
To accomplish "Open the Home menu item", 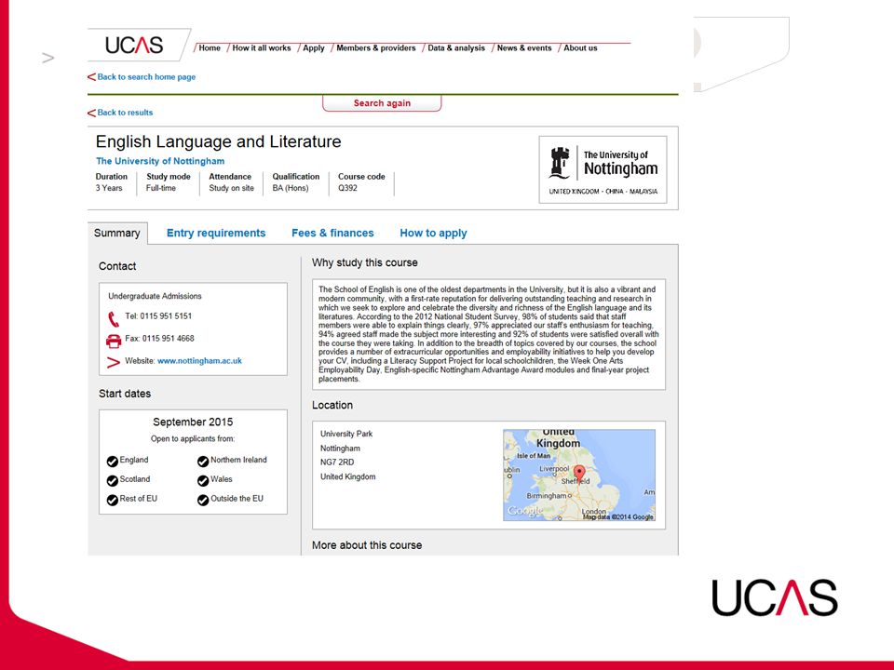I will click(210, 47).
